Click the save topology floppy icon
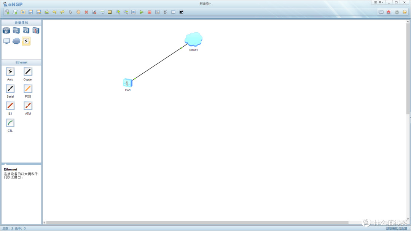 [31, 12]
